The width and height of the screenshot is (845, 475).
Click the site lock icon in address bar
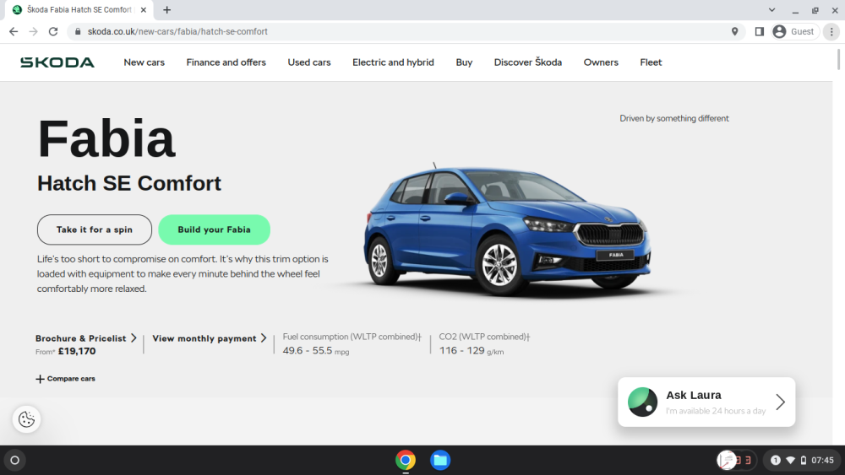78,32
